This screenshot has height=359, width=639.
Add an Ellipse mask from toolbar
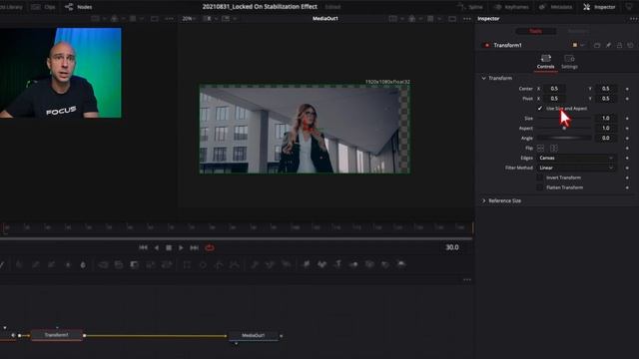click(x=203, y=265)
